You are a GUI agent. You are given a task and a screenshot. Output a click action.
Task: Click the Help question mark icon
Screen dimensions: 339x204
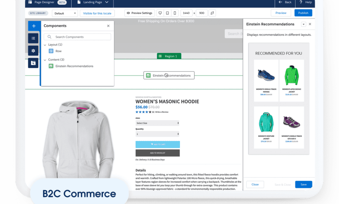coord(301,2)
